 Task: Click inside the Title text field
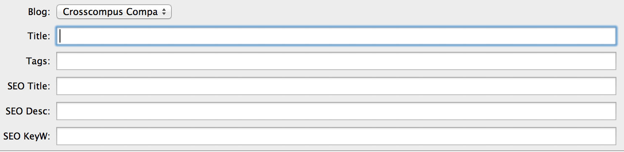(336, 36)
